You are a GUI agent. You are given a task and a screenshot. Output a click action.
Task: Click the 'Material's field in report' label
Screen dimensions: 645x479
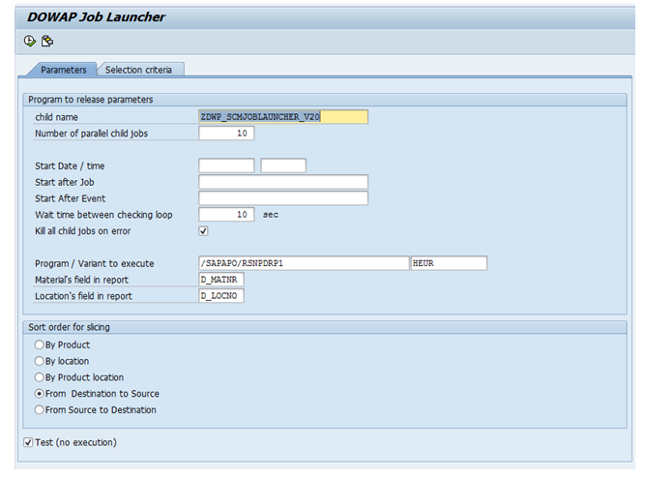[x=81, y=280]
